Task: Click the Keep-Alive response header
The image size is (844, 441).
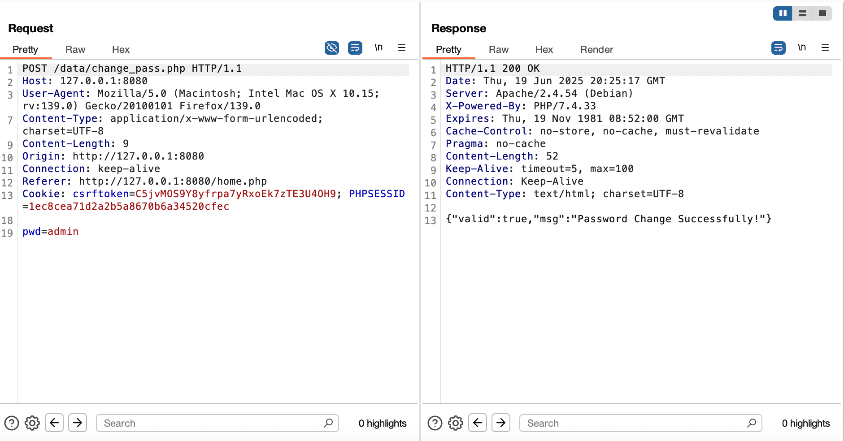Action: click(x=539, y=169)
